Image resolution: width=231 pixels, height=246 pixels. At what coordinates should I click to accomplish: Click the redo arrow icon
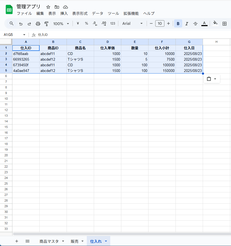tap(29, 24)
